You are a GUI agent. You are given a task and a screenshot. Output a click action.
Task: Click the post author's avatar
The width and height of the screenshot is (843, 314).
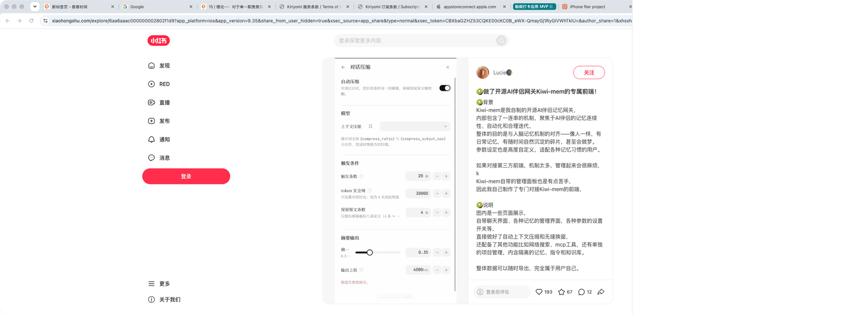tap(483, 73)
